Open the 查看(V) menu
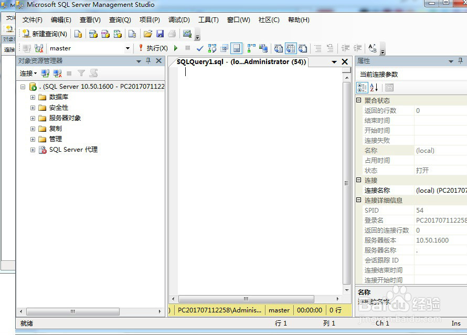The height and width of the screenshot is (335, 467). 90,20
